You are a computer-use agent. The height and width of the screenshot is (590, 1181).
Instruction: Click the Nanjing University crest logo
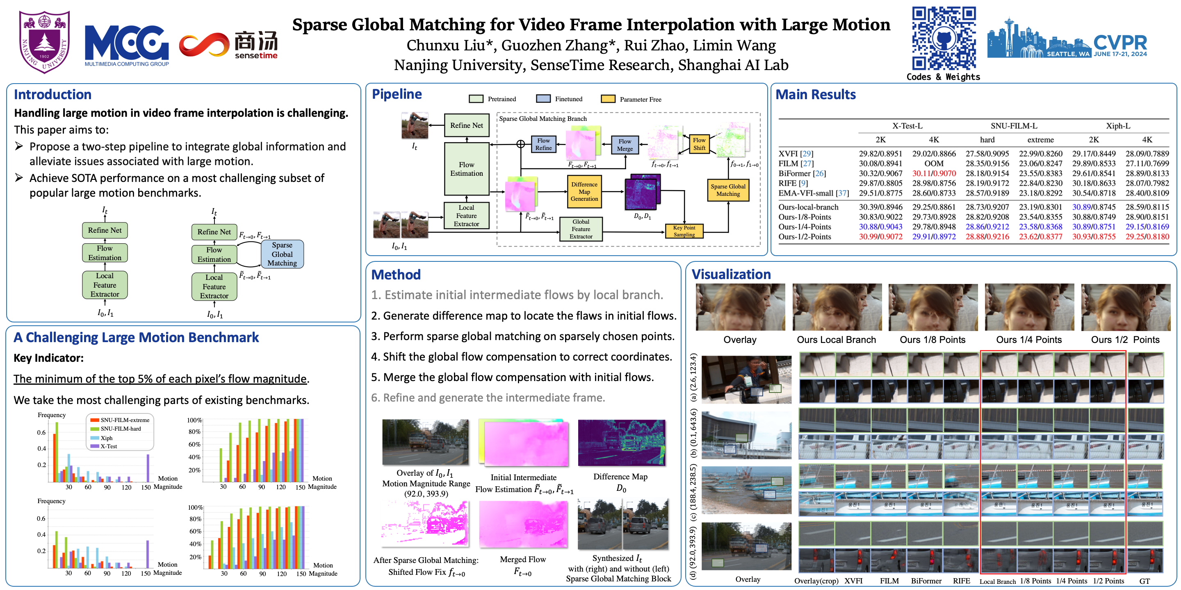tap(44, 41)
